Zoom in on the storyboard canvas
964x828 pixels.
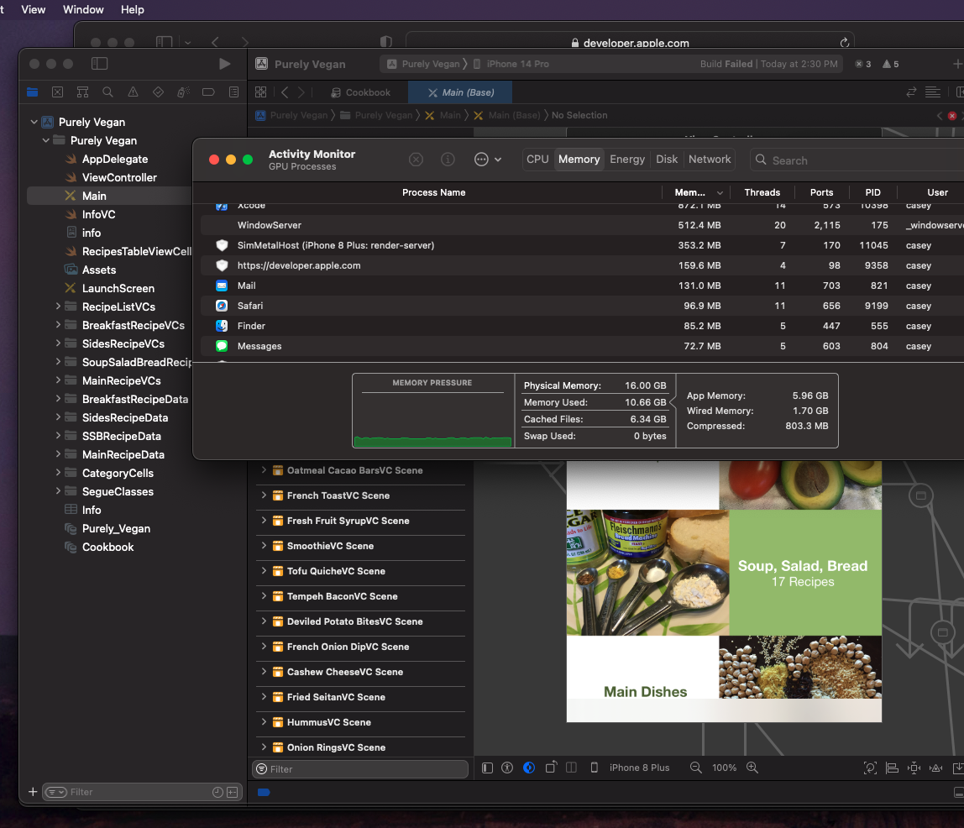pos(752,768)
